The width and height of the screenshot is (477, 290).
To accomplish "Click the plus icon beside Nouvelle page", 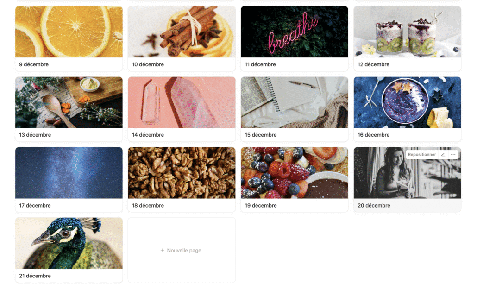I will (163, 250).
